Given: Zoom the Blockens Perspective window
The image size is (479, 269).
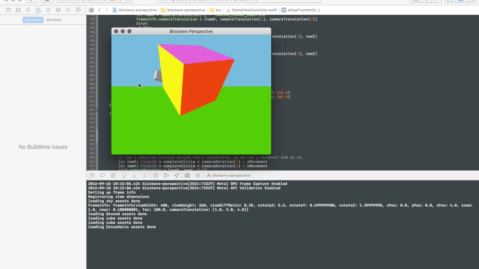Looking at the screenshot, I should pos(129,31).
